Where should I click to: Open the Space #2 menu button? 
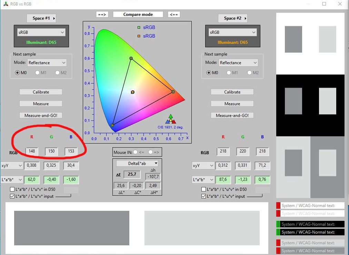232,18
